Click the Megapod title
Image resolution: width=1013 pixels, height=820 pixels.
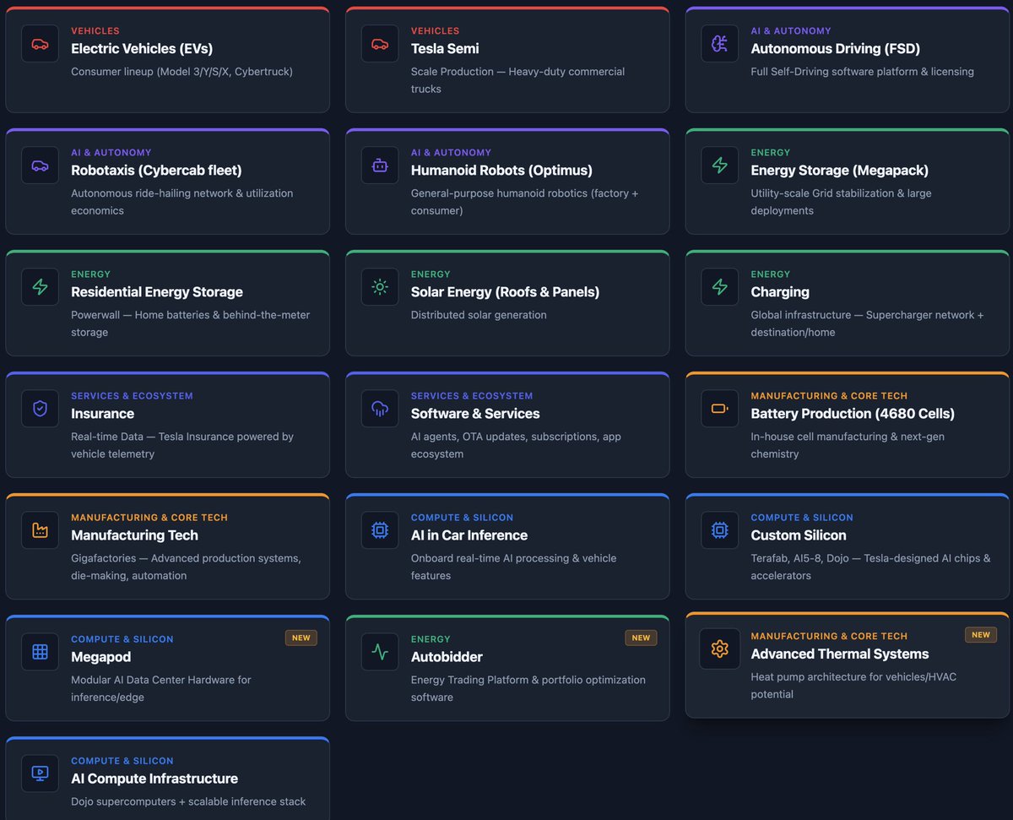pyautogui.click(x=100, y=656)
